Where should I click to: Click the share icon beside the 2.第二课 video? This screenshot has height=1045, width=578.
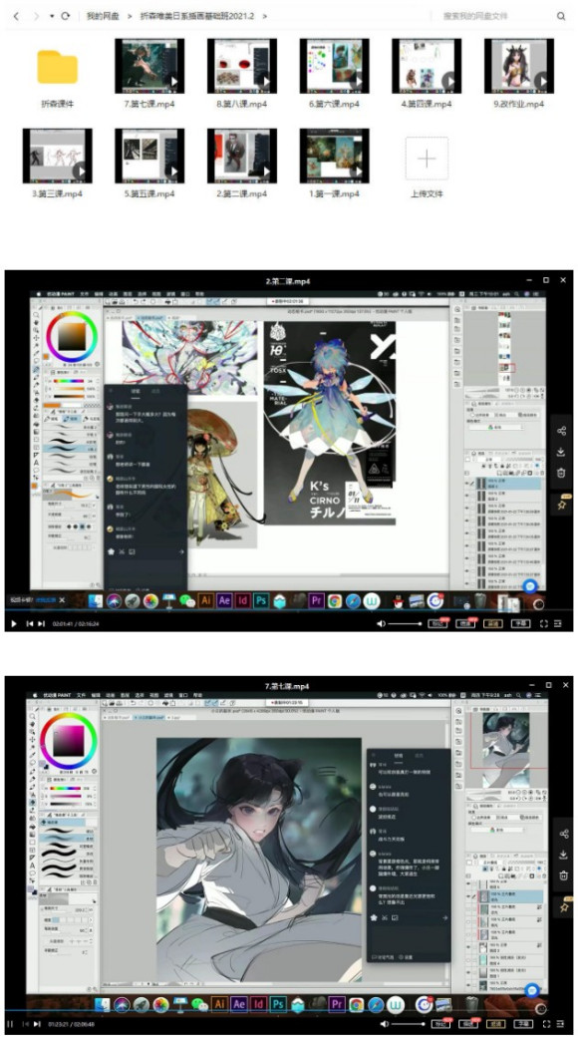click(x=561, y=431)
